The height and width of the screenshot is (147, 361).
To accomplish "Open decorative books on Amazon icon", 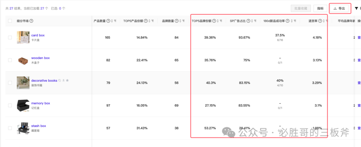I will 64,80.
